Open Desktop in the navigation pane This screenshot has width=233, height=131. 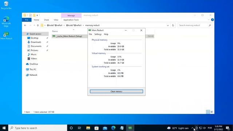(35, 38)
